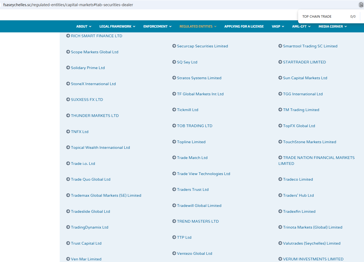Click the arrow icon beside Traders' Hub Ltd

point(280,195)
